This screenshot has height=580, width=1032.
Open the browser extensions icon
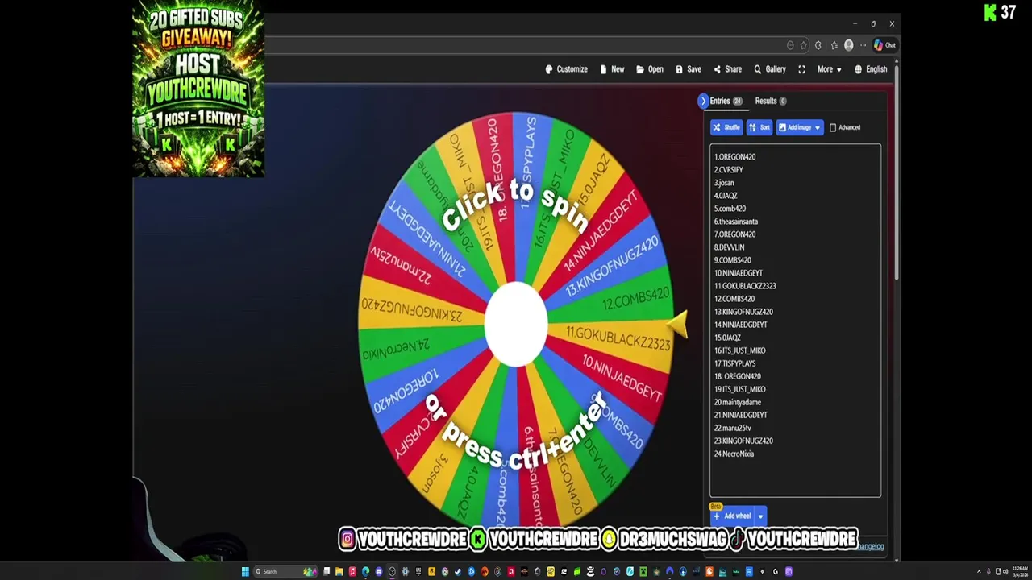[x=818, y=45]
